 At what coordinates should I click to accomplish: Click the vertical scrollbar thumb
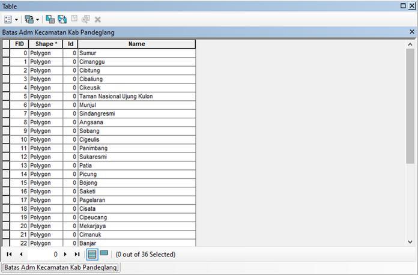click(410, 106)
